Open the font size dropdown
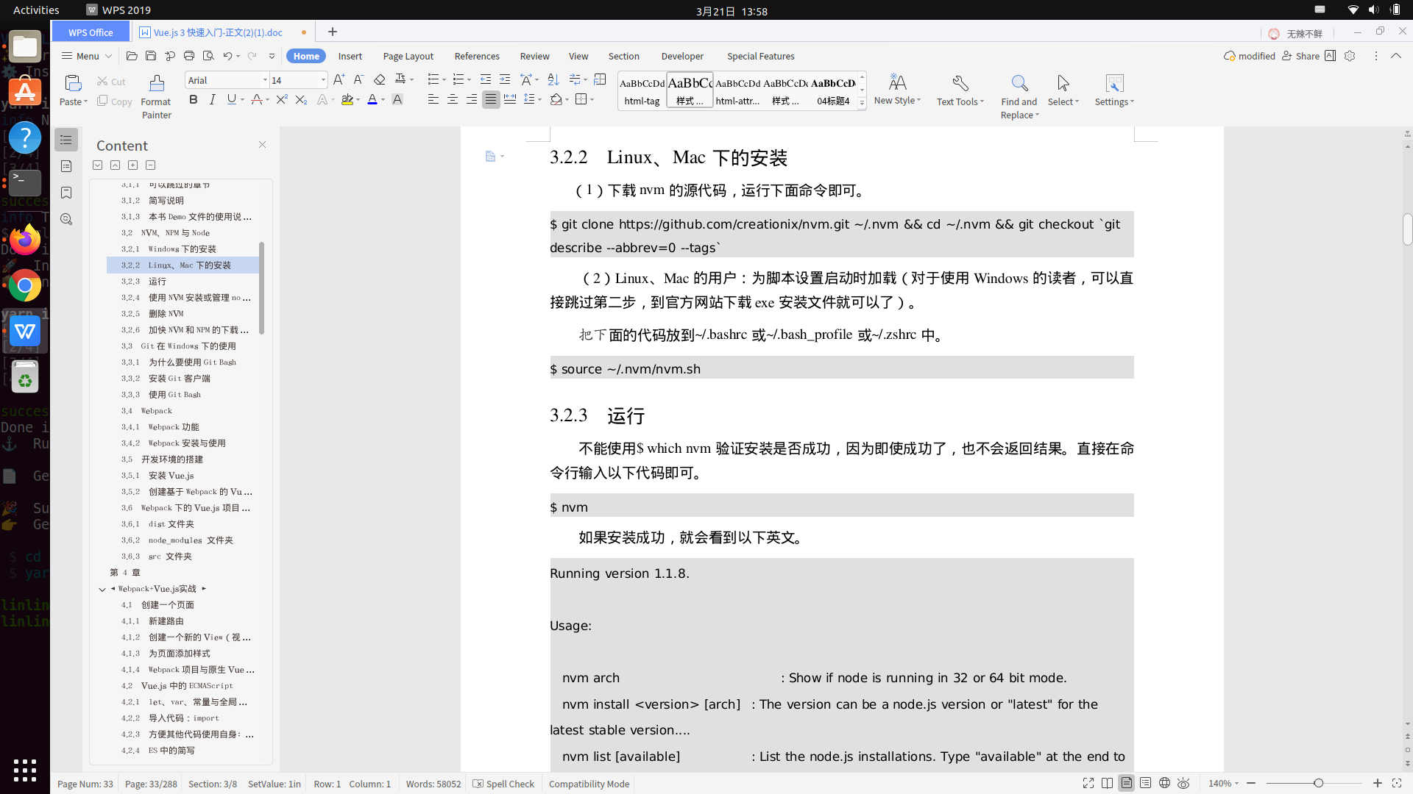Image resolution: width=1413 pixels, height=794 pixels. (322, 80)
